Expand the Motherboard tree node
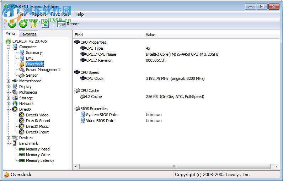 [x=8, y=81]
